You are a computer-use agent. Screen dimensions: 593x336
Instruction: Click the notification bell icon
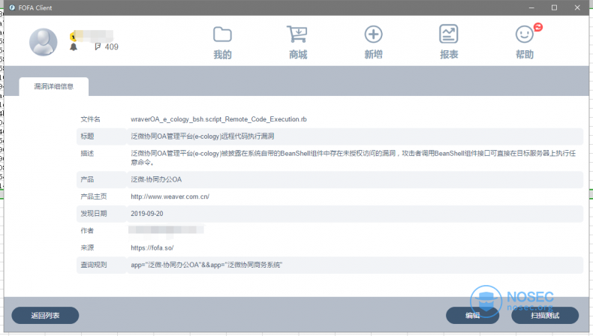click(x=74, y=46)
